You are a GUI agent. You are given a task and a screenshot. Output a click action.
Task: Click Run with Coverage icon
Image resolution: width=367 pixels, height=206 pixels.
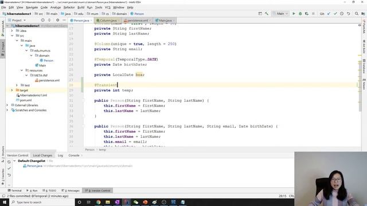tap(307, 14)
